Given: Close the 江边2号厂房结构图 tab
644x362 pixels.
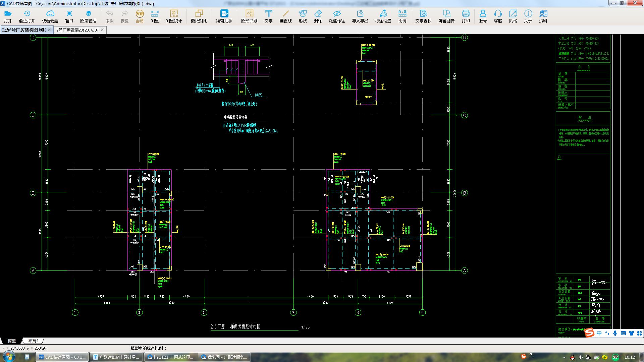Looking at the screenshot, I should point(49,30).
